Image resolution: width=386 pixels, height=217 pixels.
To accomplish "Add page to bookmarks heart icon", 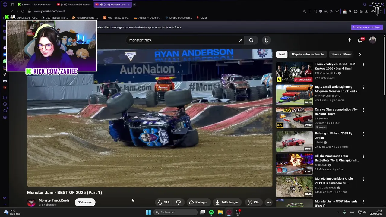I will (337, 11).
